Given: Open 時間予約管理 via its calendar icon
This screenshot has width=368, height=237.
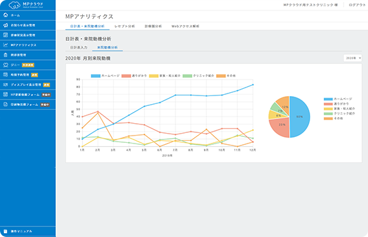Looking at the screenshot, I should (x=6, y=75).
